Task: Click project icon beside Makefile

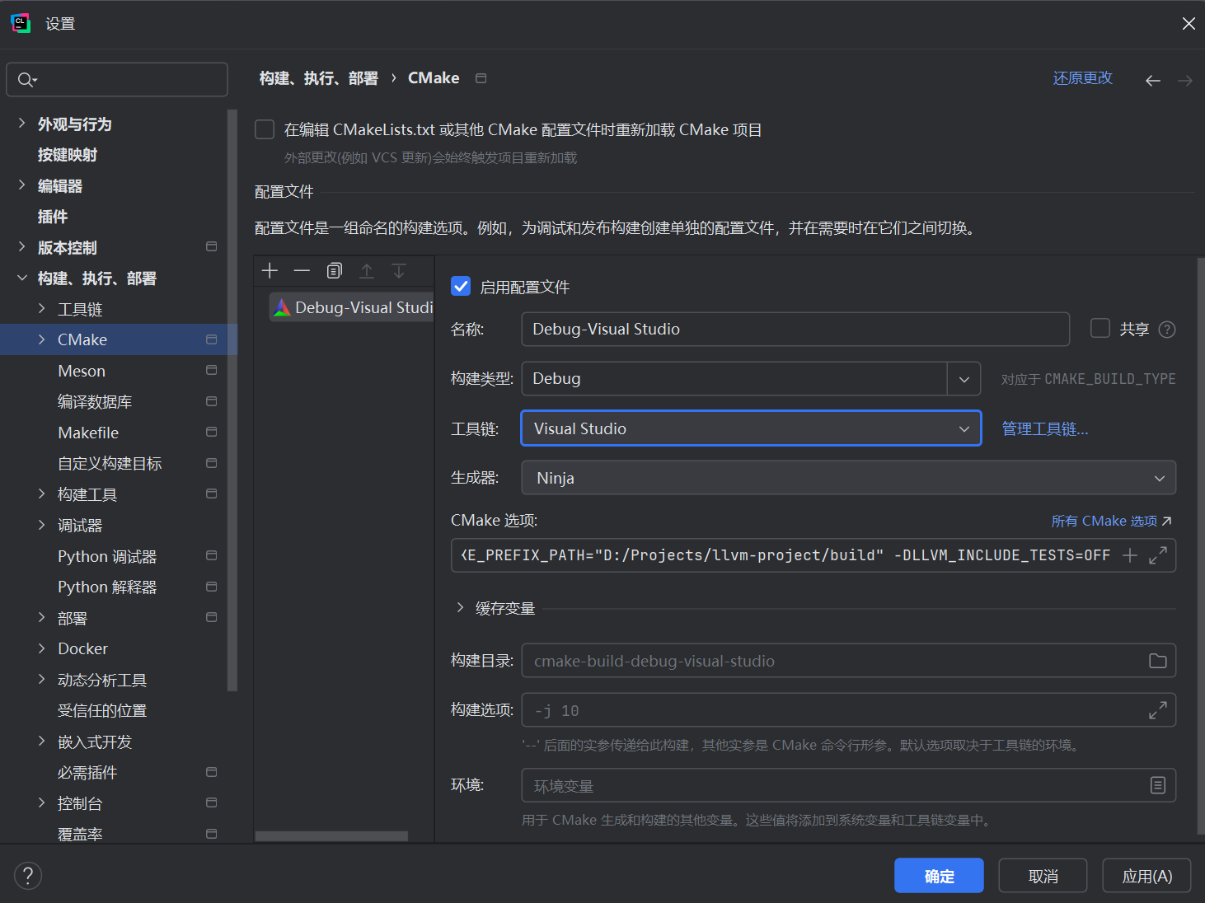Action: 212,432
